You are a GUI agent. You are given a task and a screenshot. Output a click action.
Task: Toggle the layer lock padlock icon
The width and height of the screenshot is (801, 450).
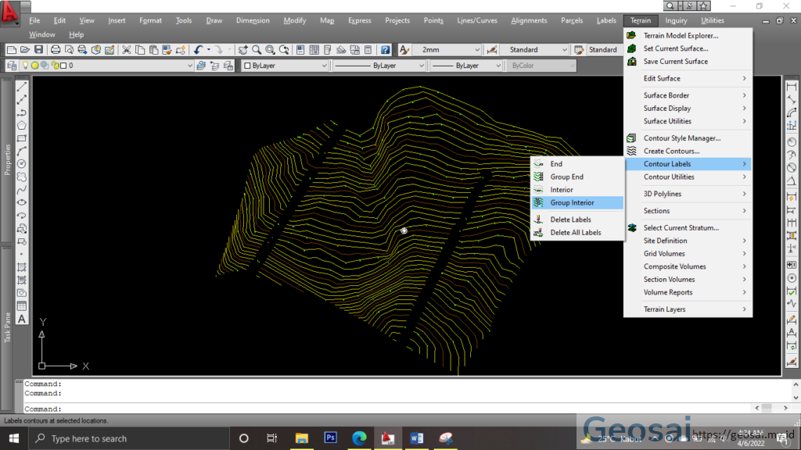pos(56,66)
